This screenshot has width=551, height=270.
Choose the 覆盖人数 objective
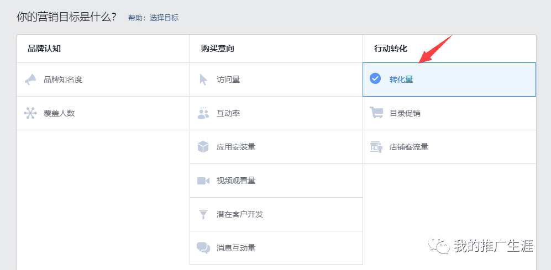pos(59,113)
